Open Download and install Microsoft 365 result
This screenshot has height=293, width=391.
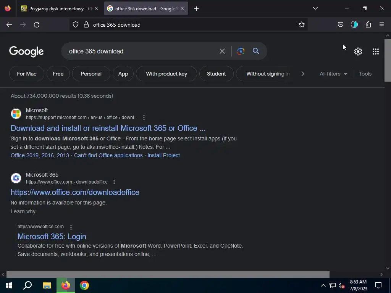click(108, 128)
